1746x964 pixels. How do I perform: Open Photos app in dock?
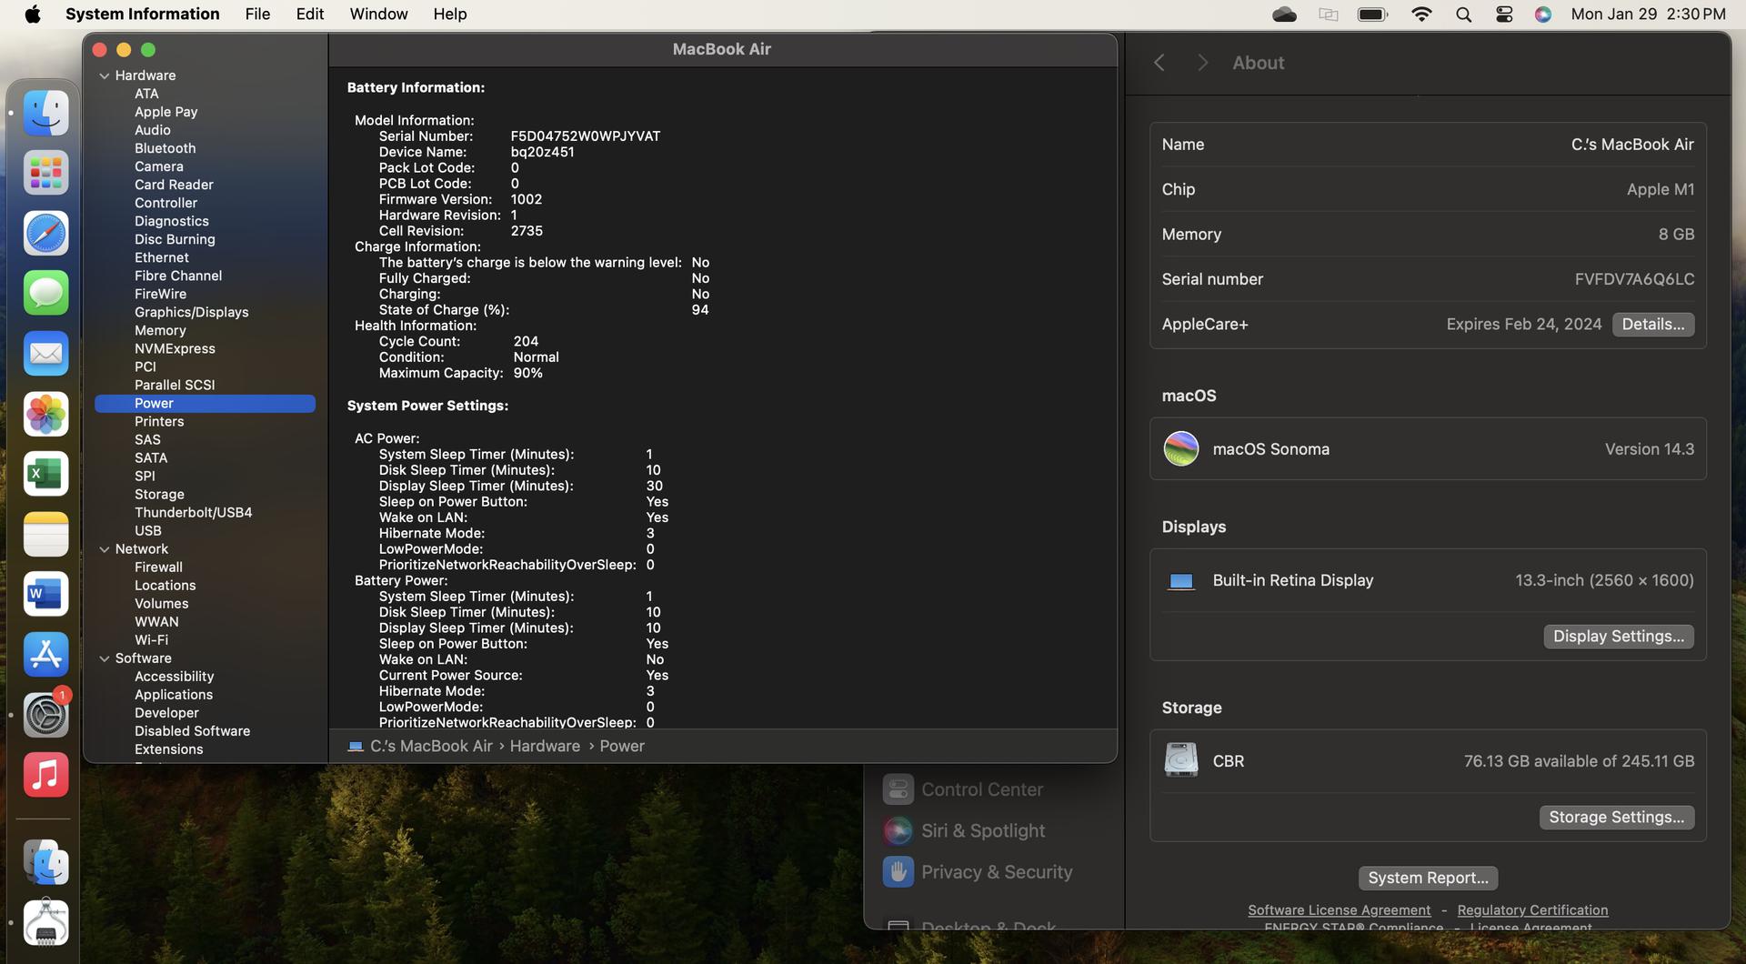45,414
